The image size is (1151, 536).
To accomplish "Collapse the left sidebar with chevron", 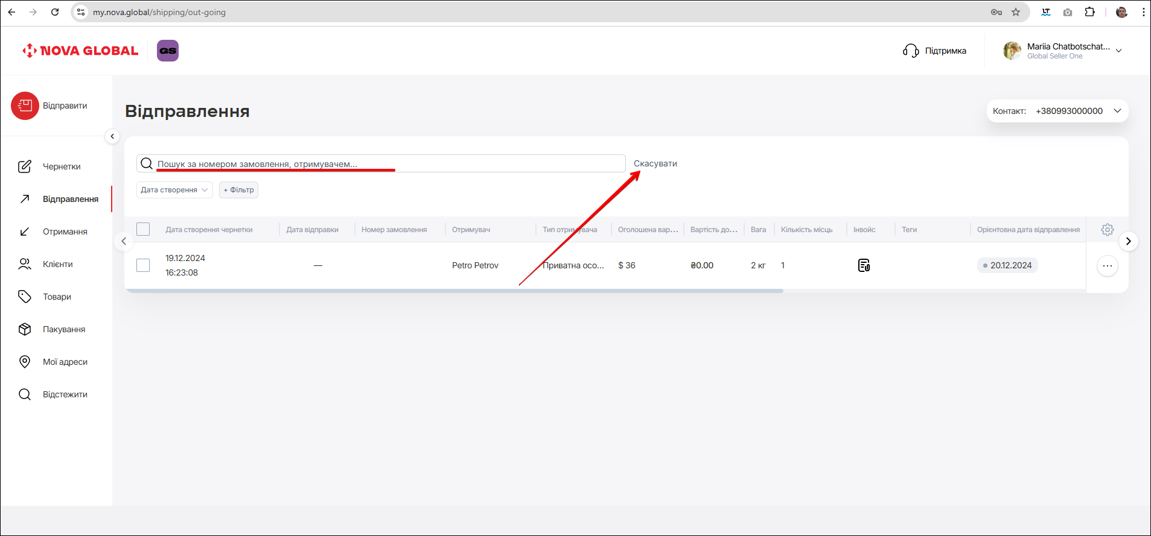I will click(112, 136).
